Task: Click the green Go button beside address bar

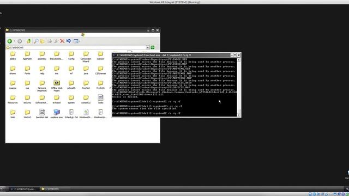Action: [x=153, y=47]
